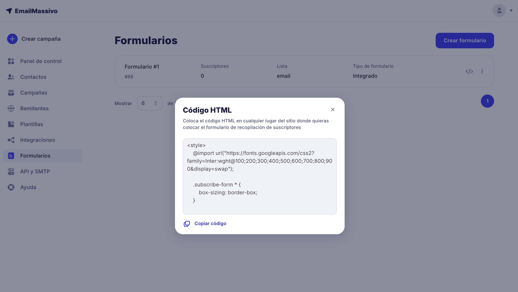Click the EmailMassivo paper plane logo

point(9,11)
